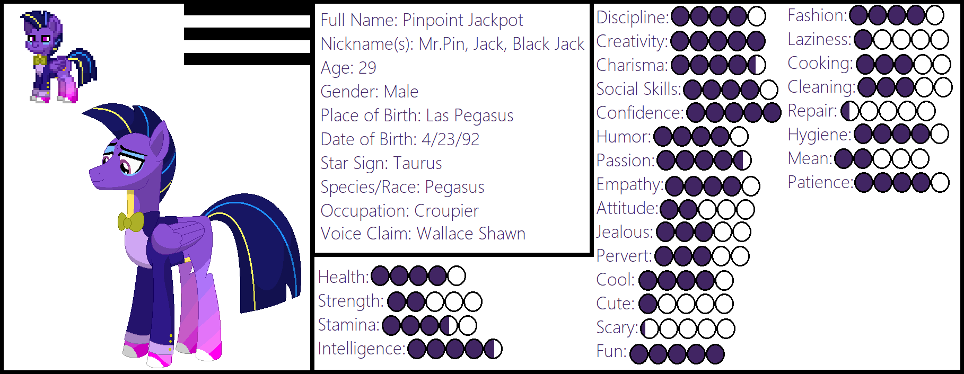Click the Star Sign: Taurus text

click(381, 163)
